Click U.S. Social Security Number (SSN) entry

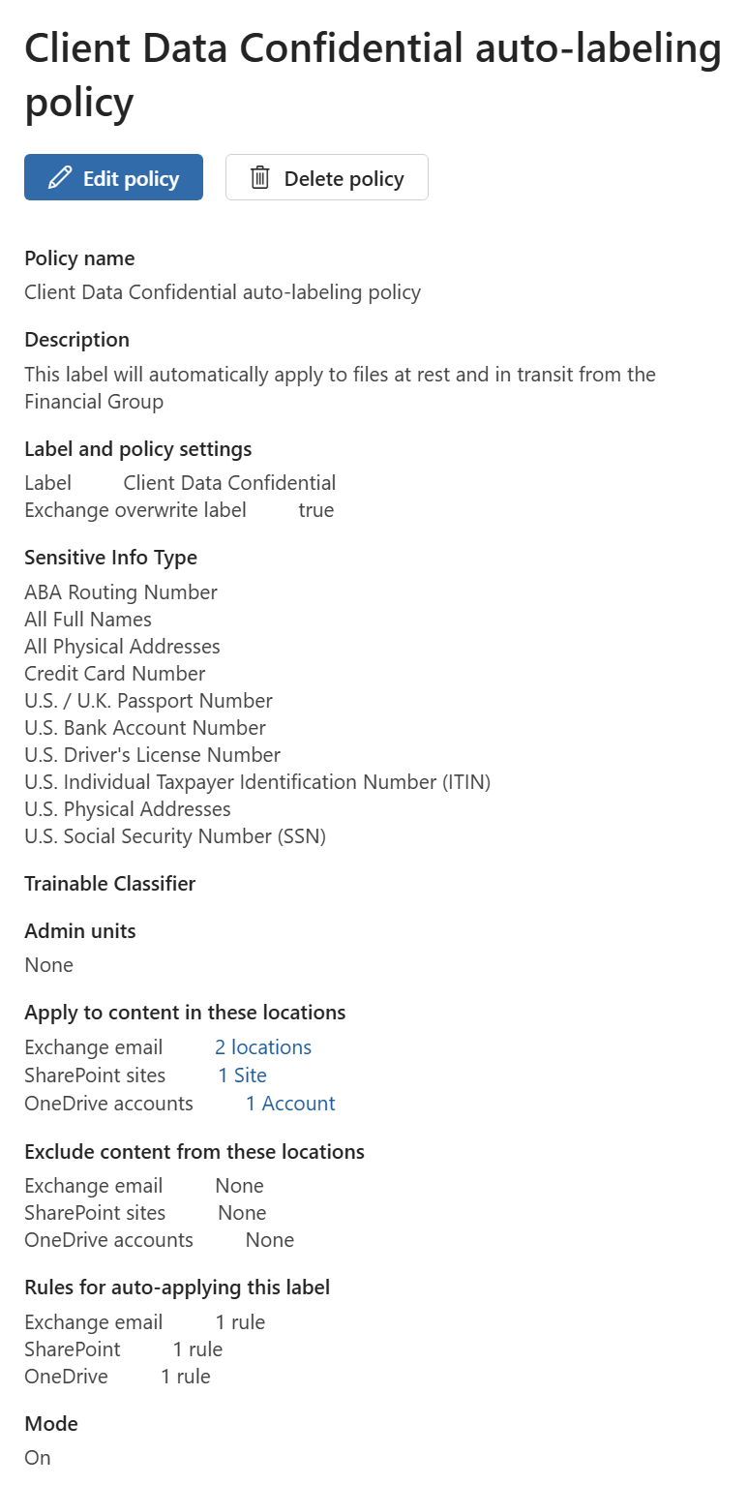[x=175, y=836]
